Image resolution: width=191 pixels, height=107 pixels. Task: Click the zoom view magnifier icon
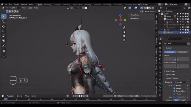[x=124, y=28]
